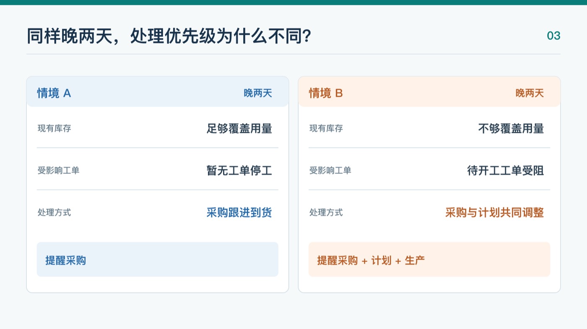587x329 pixels.
Task: Click the "受影响工单" label in 情境 B
Action: (330, 171)
